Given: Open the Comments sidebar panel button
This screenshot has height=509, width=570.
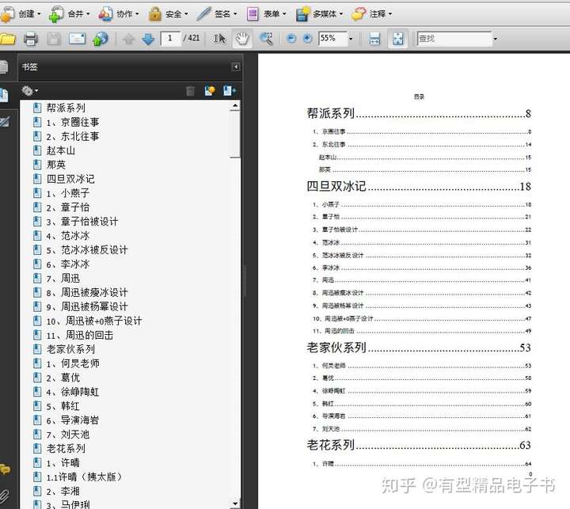Looking at the screenshot, I should click(x=5, y=469).
